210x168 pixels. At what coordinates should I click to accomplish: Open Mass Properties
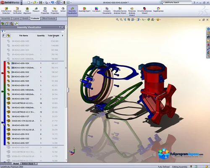[45, 10]
